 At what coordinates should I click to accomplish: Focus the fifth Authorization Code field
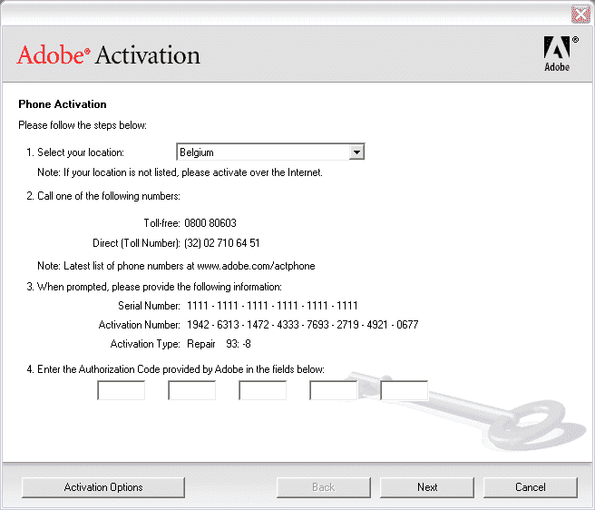point(404,390)
